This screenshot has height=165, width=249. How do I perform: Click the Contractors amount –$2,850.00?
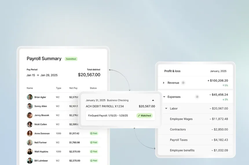point(220,129)
